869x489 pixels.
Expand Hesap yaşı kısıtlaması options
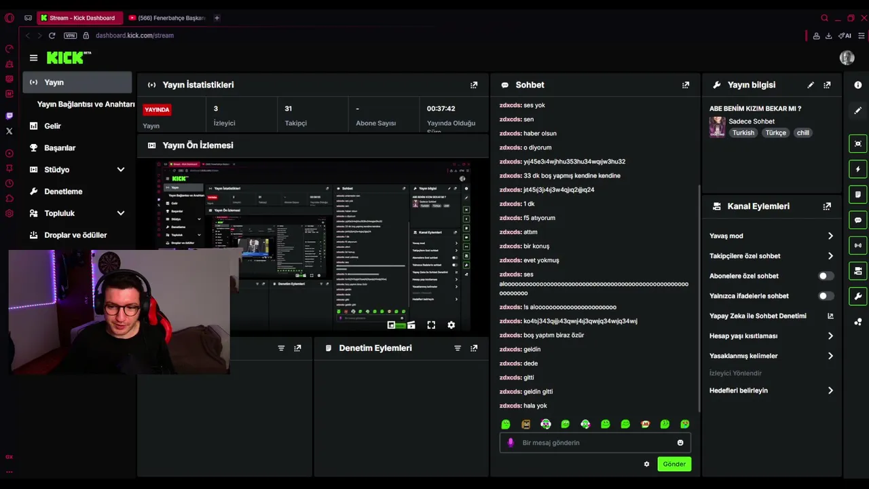[x=830, y=336]
